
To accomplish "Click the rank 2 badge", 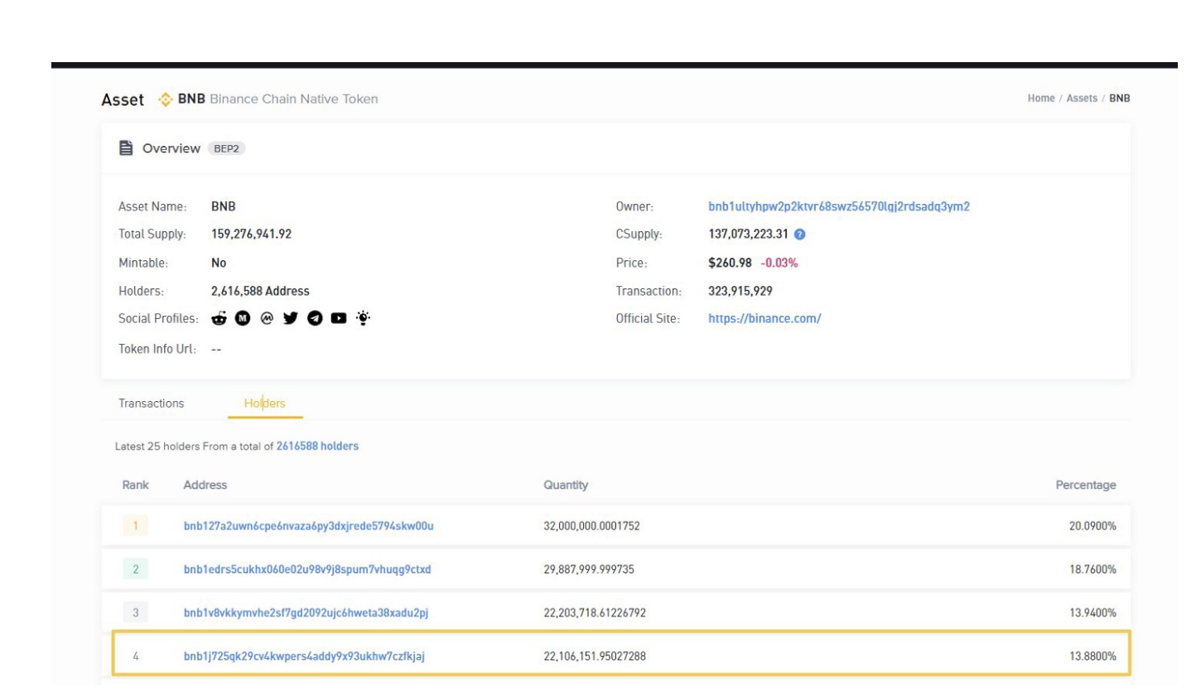I will (x=135, y=569).
